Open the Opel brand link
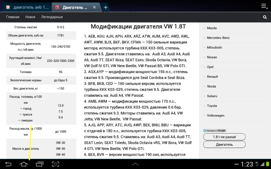 pos(210,67)
